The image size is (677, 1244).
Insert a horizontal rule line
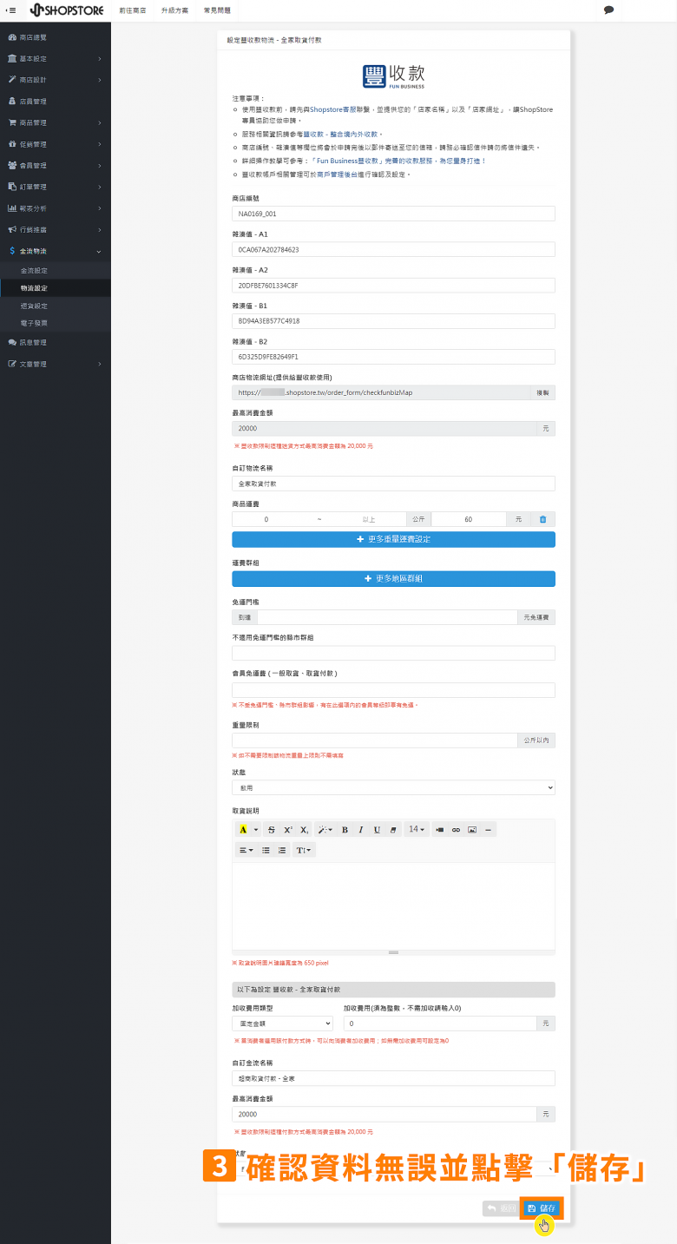click(x=489, y=830)
